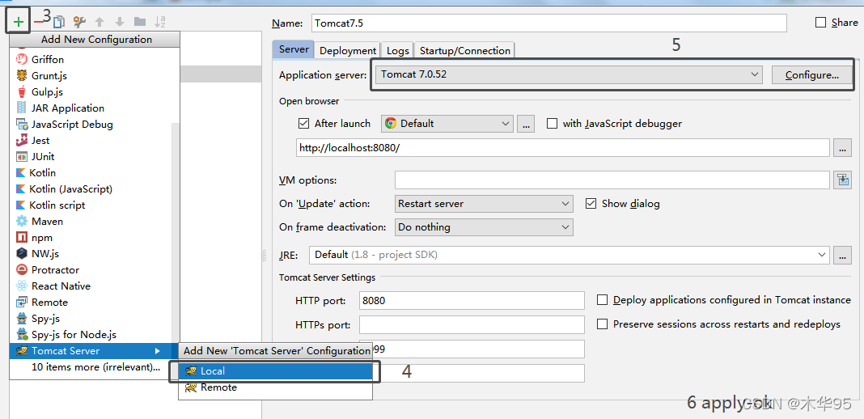This screenshot has width=864, height=419.
Task: Click the Configure... button
Action: (x=811, y=75)
